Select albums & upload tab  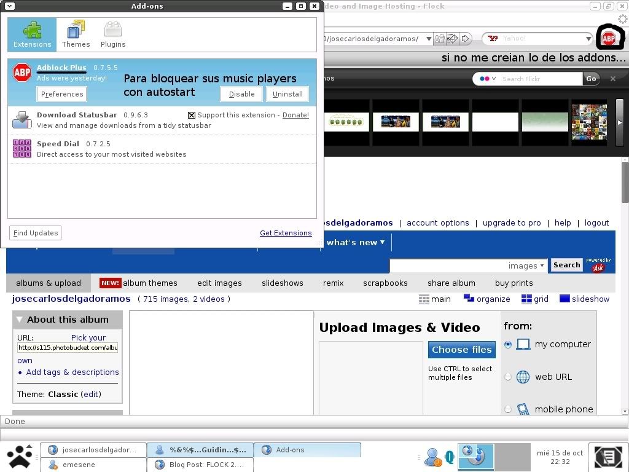pyautogui.click(x=49, y=283)
